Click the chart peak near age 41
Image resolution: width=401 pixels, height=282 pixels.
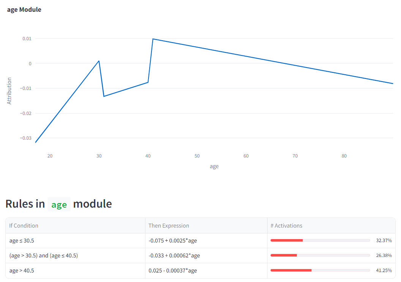tap(153, 39)
